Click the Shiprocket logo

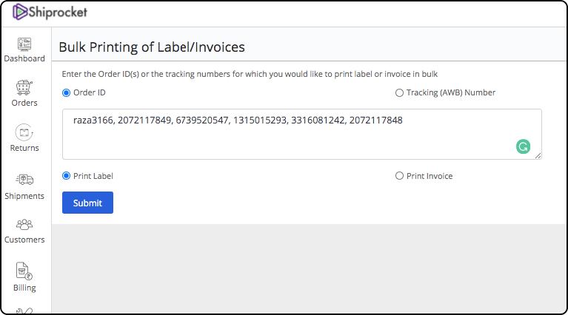pos(50,12)
